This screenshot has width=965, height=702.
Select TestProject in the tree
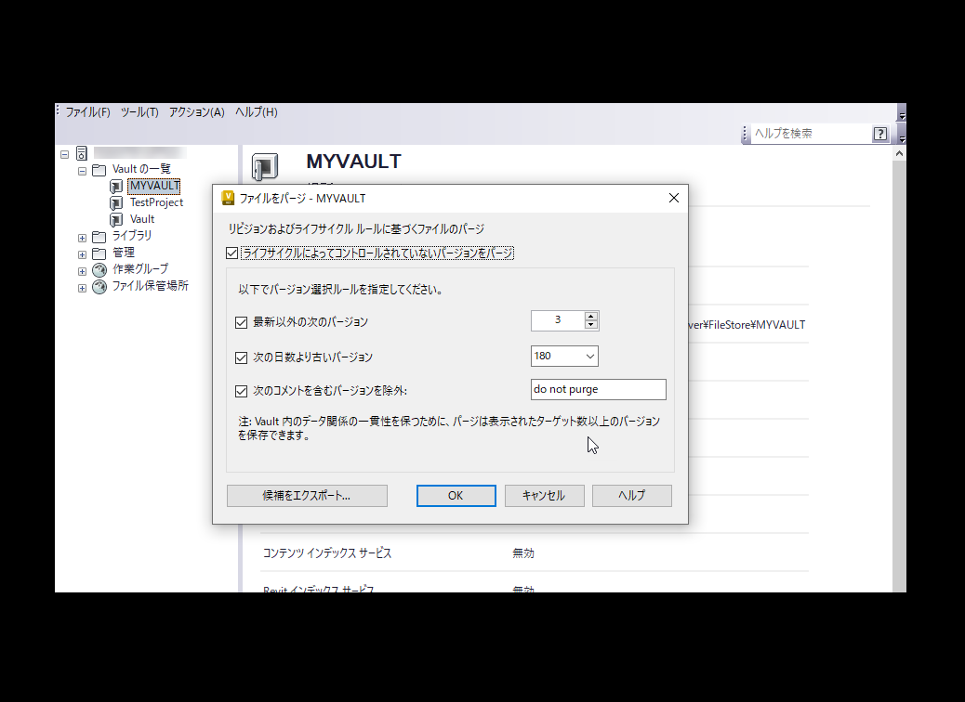tap(156, 202)
